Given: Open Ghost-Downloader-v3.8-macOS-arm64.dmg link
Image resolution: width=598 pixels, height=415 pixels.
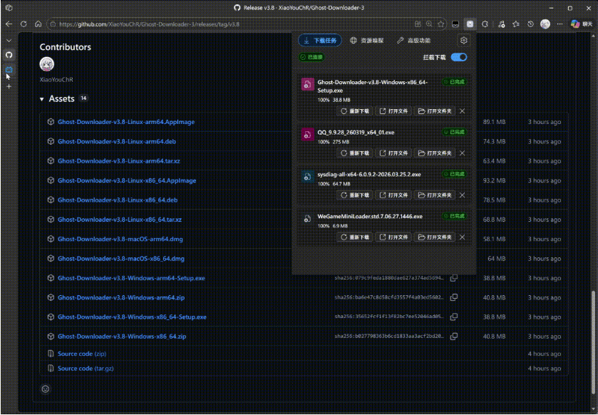Looking at the screenshot, I should (120, 239).
